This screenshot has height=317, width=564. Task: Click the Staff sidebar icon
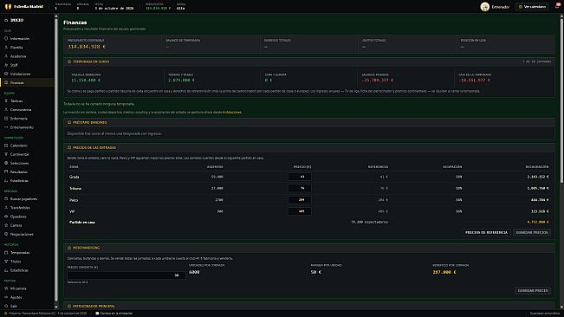coord(6,65)
